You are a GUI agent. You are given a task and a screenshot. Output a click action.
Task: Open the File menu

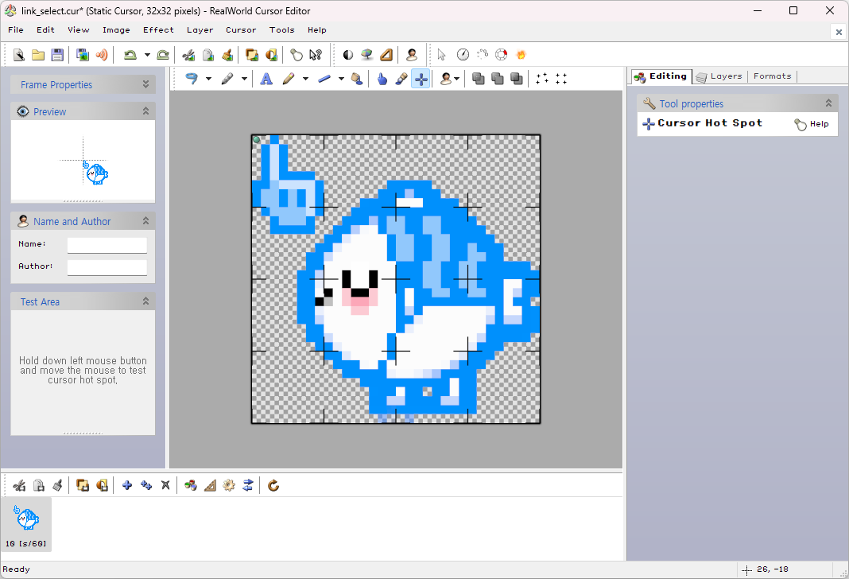click(x=16, y=29)
